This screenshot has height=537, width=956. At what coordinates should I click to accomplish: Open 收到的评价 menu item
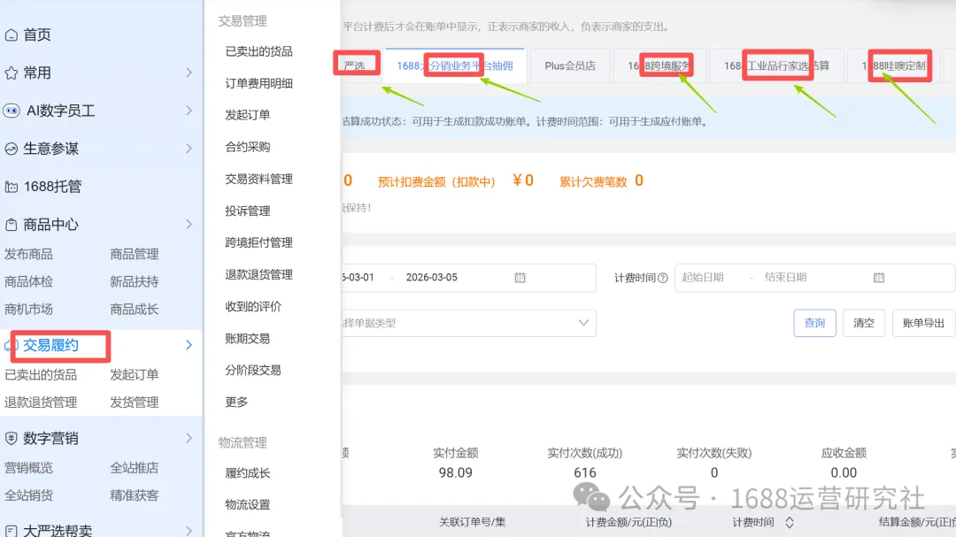(253, 307)
